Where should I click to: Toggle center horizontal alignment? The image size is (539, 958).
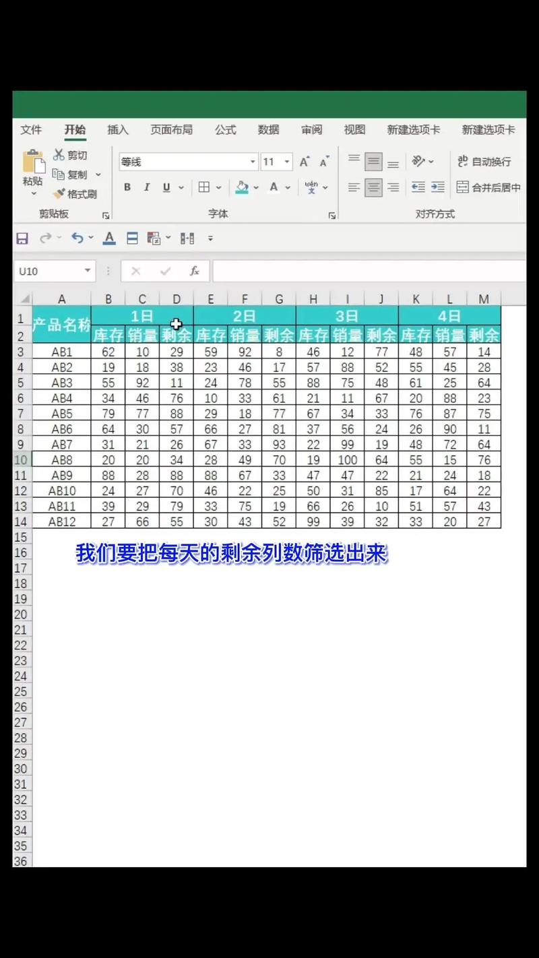pyautogui.click(x=373, y=187)
